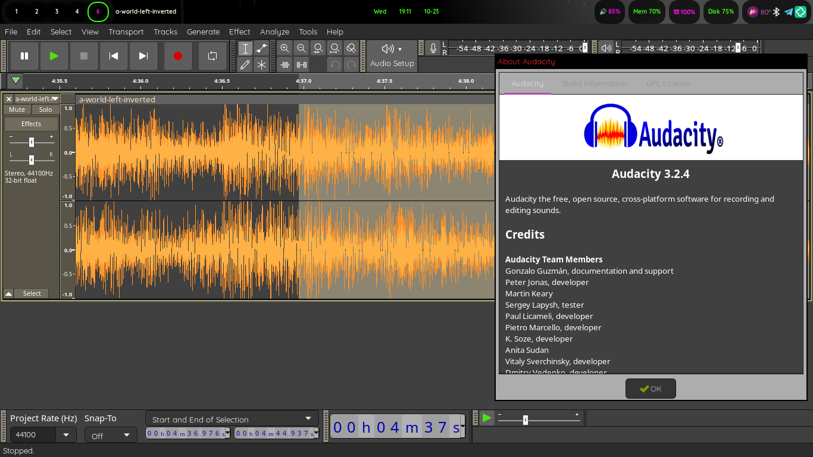Open the Analyze menu
This screenshot has width=813, height=457.
[274, 32]
